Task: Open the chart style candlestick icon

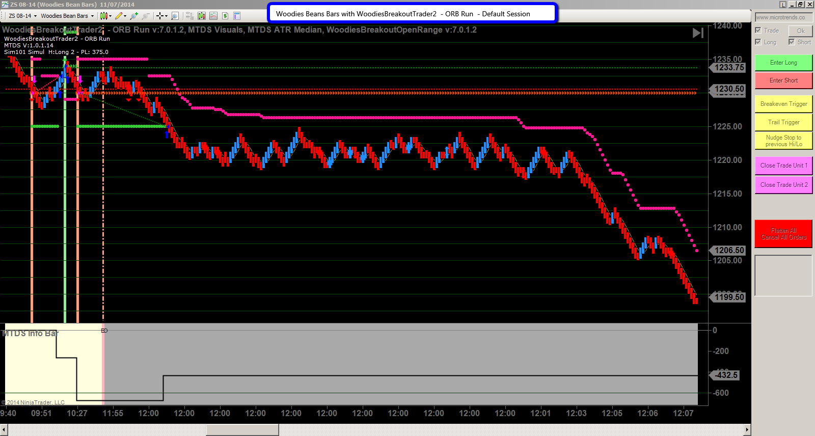Action: click(x=103, y=16)
